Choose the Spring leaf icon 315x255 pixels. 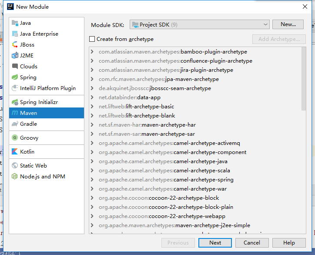point(15,77)
